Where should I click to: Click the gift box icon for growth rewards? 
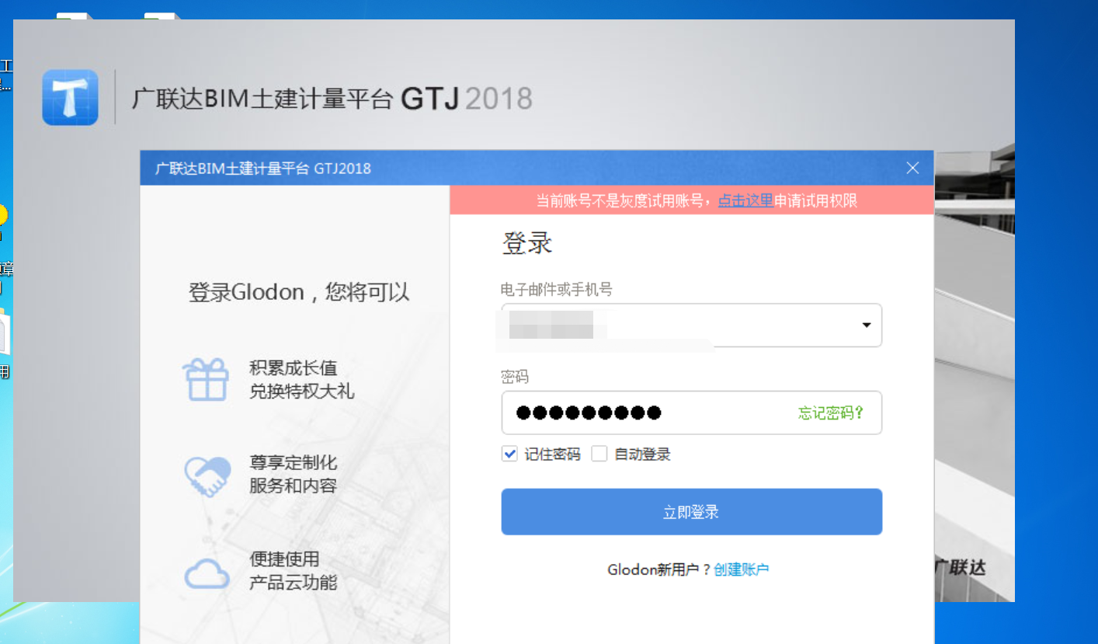[x=206, y=379]
